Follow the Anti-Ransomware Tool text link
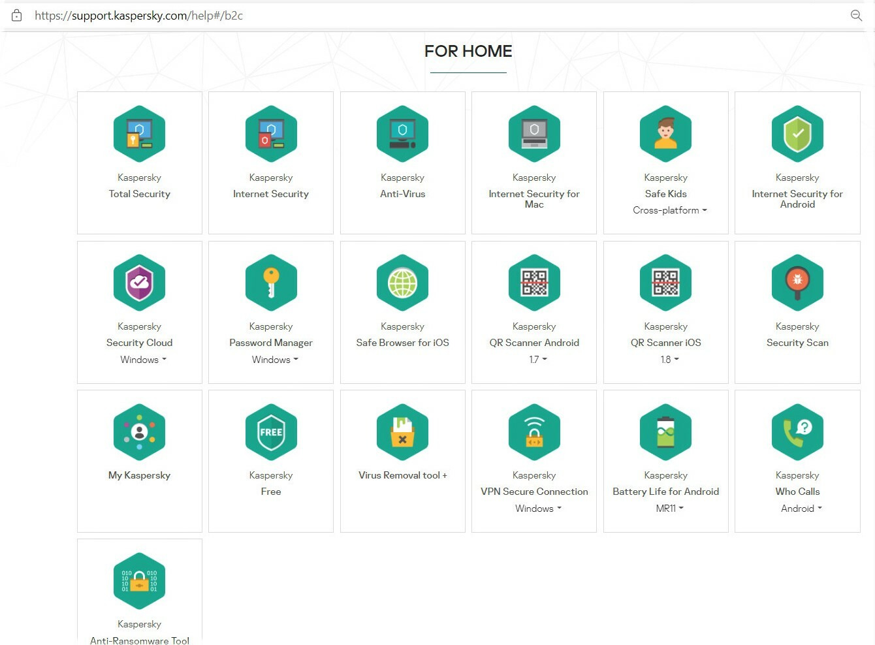Screen dimensions: 875x645 click(x=139, y=640)
